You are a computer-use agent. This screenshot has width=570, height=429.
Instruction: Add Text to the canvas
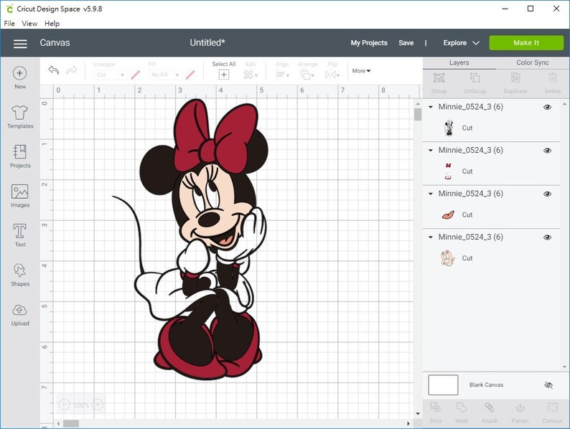click(x=20, y=235)
